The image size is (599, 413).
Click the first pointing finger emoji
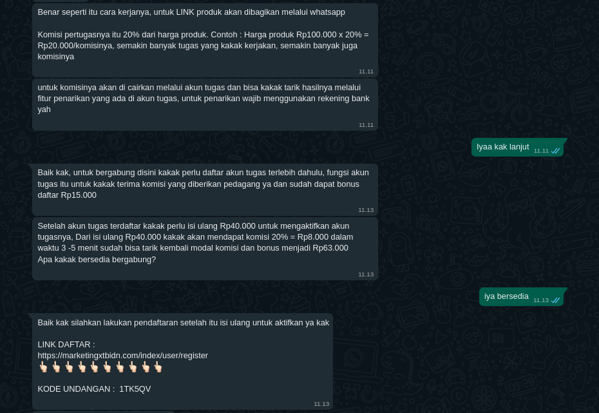[x=44, y=367]
